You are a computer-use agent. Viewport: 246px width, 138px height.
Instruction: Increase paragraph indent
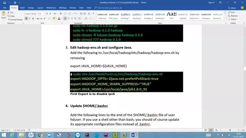(x=85, y=14)
